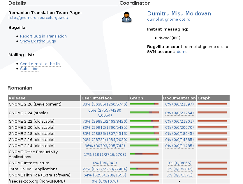Screen dimensions: 243x184
Task: Open Report Bug in Translation link
Action: tap(43, 36)
